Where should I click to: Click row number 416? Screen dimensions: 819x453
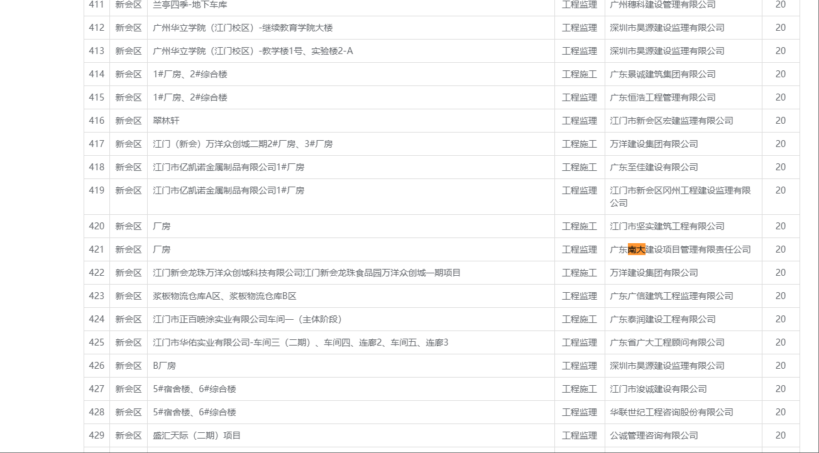tap(96, 121)
